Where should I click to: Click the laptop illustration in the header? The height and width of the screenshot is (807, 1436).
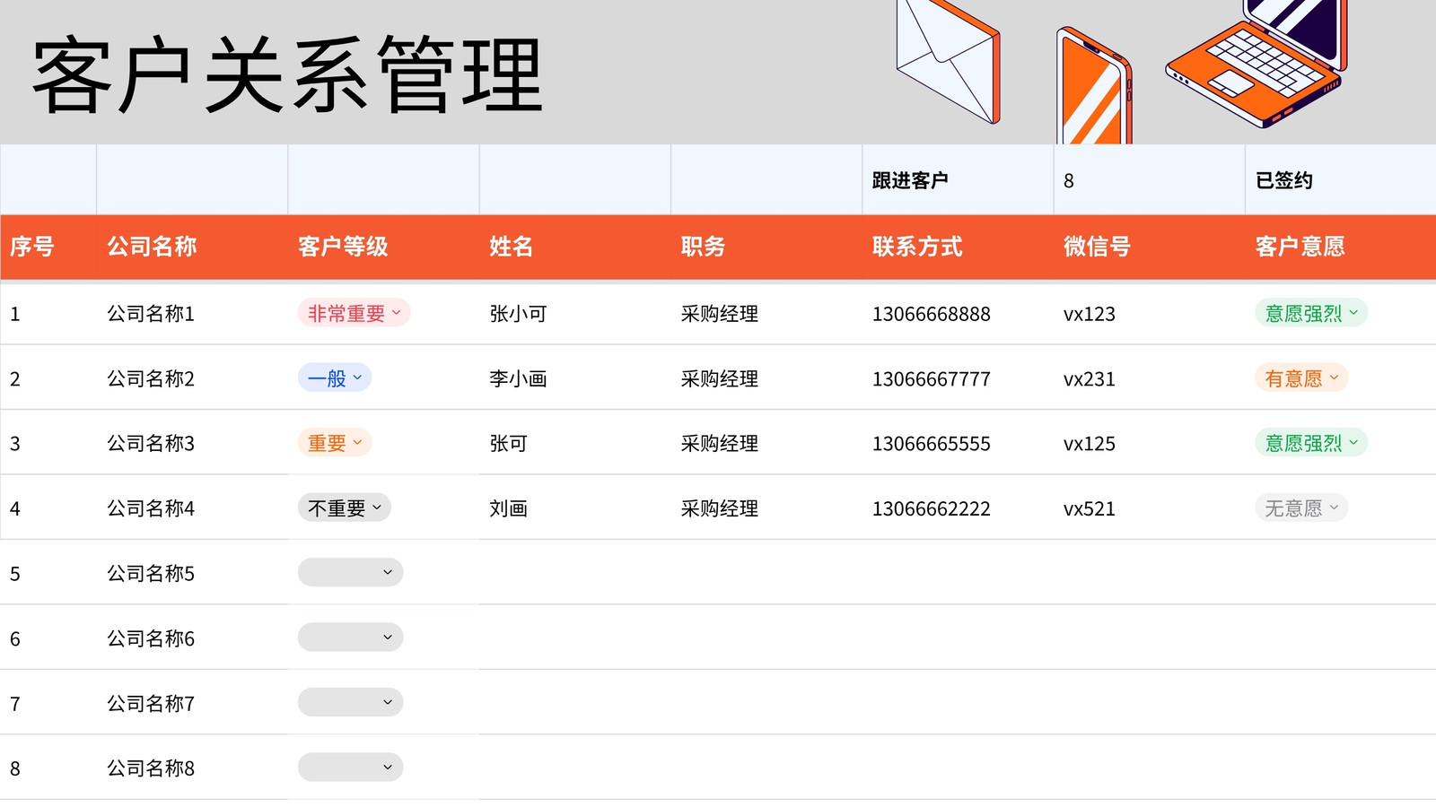(x=1256, y=61)
